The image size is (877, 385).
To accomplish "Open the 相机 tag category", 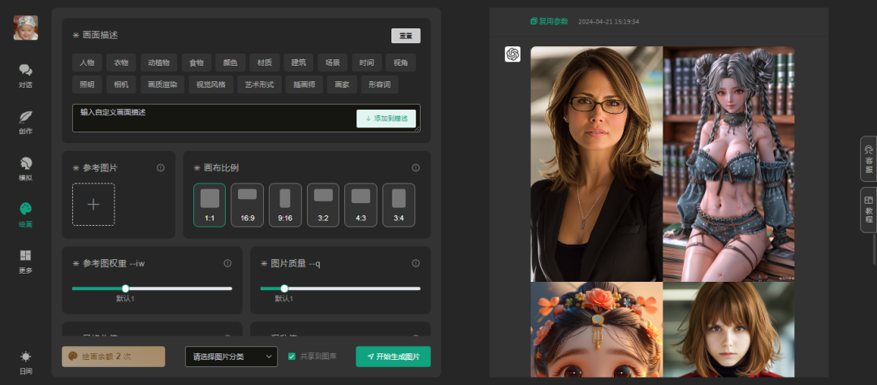I will [121, 84].
